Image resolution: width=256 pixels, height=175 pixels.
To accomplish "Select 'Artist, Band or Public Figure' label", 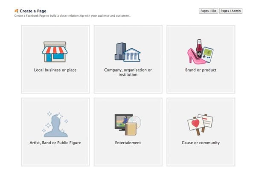I will 55,143.
